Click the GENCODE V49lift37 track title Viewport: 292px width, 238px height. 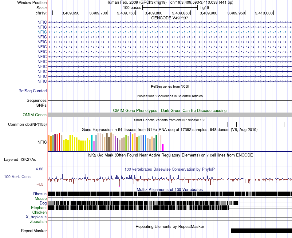pos(170,18)
